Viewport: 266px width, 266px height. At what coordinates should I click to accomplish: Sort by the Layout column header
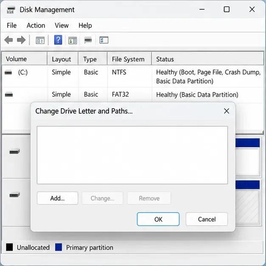(x=63, y=59)
